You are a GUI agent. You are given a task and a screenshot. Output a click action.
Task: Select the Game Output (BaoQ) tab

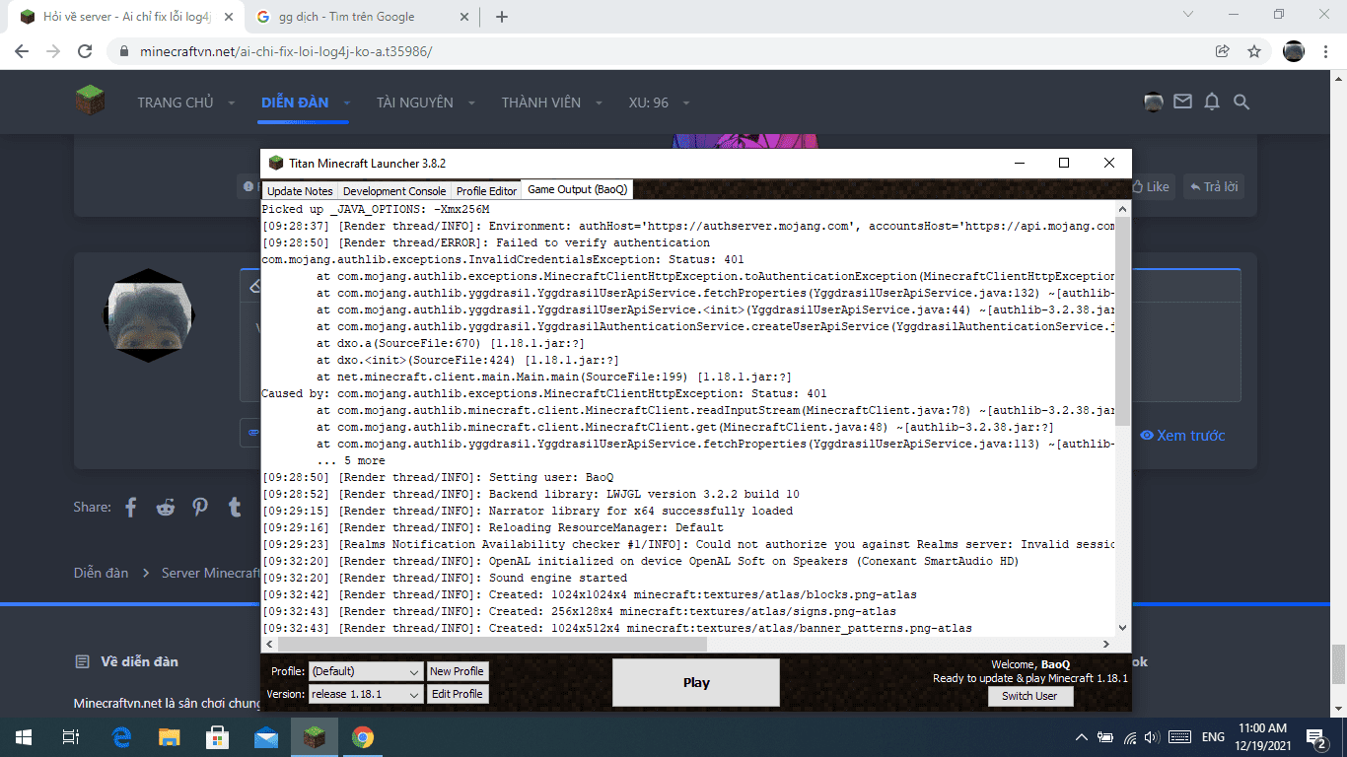(578, 189)
